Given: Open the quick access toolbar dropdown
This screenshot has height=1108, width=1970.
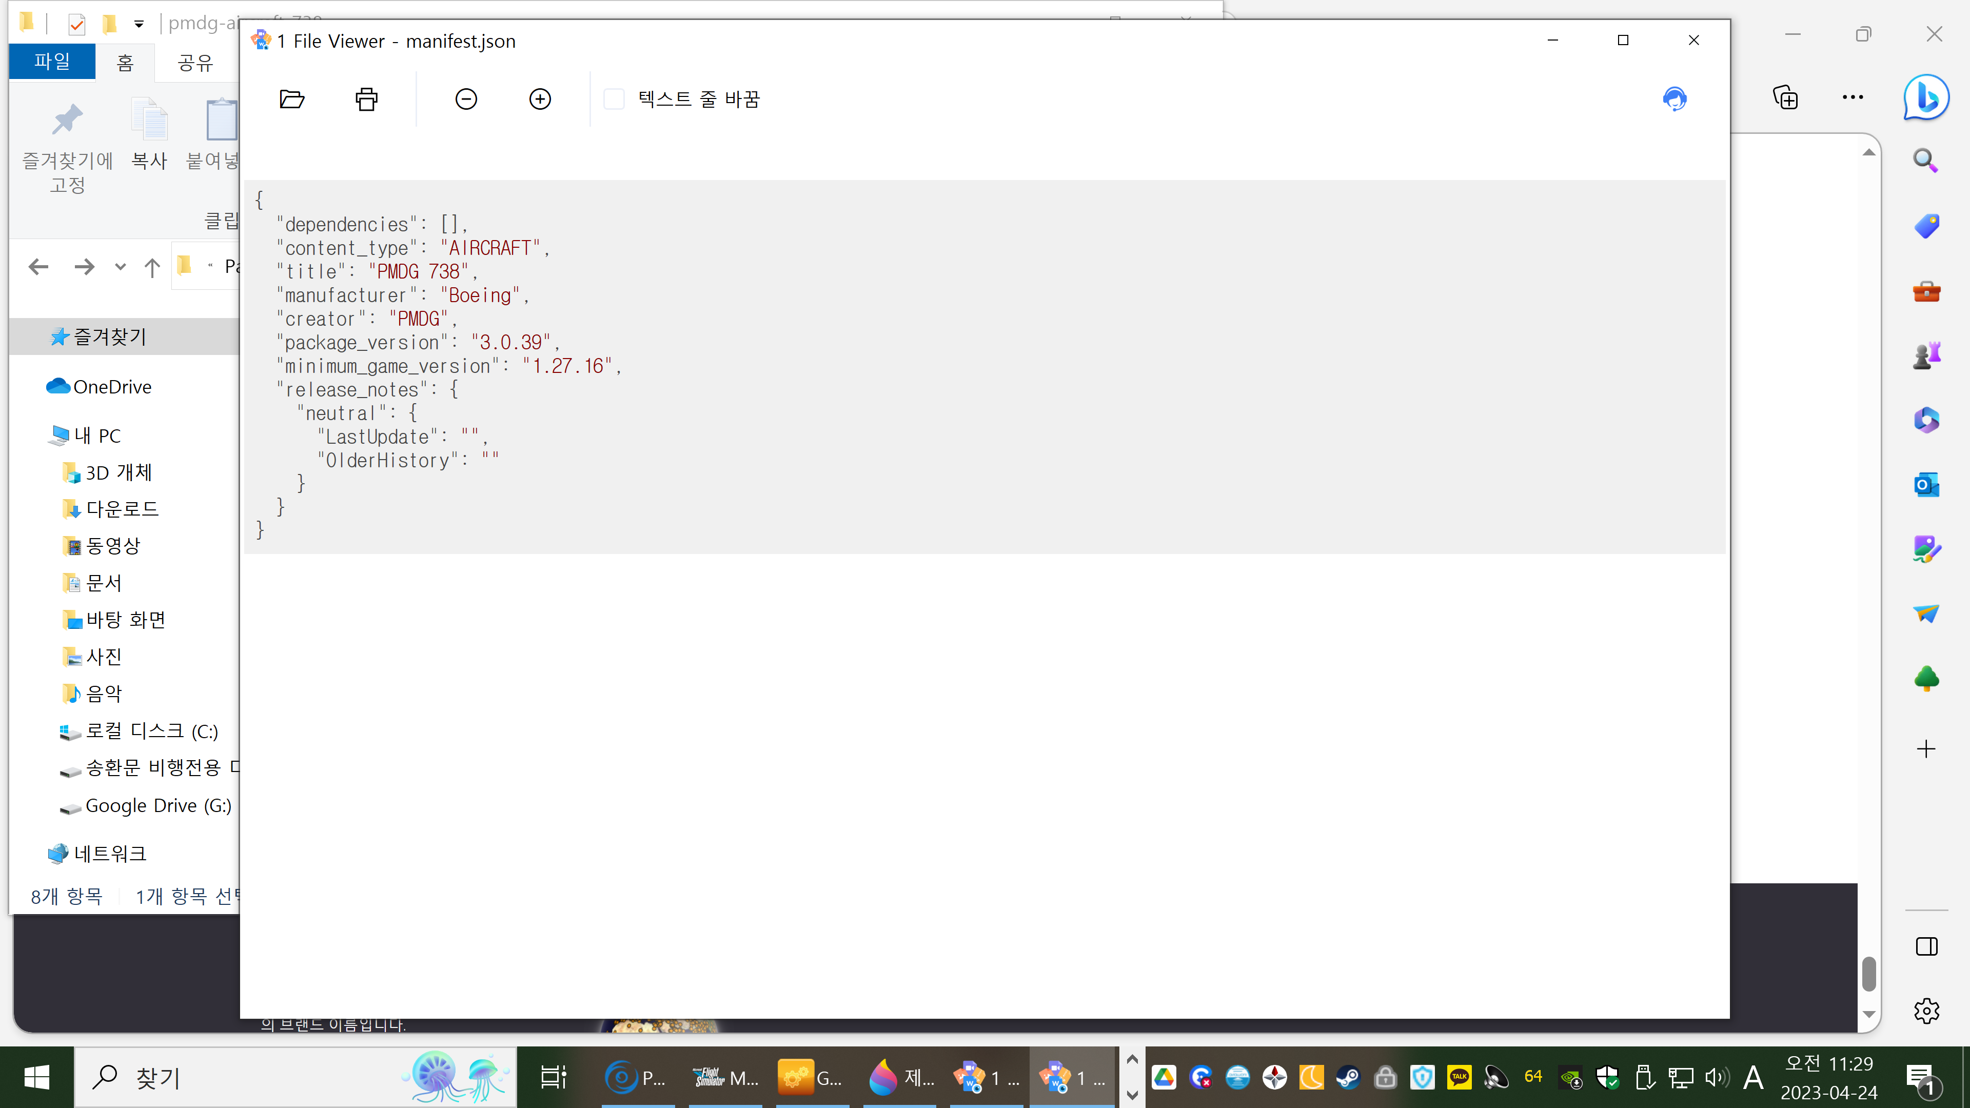Looking at the screenshot, I should coord(139,25).
